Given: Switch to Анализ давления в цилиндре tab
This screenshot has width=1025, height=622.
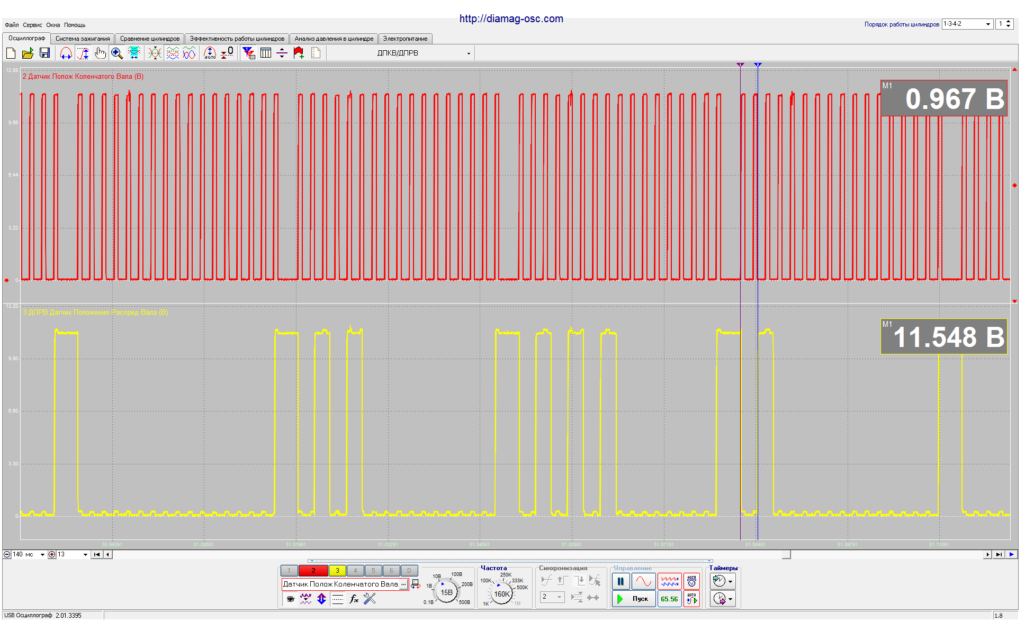Looking at the screenshot, I should (x=334, y=39).
